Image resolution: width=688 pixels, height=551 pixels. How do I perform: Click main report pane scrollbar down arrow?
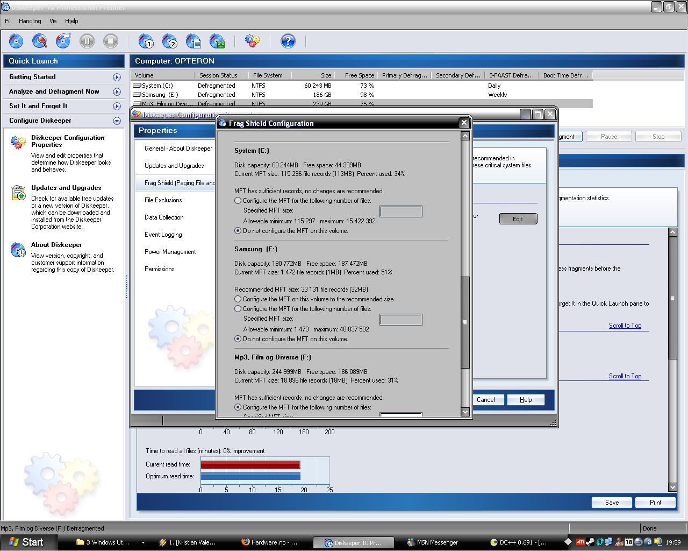(672, 488)
